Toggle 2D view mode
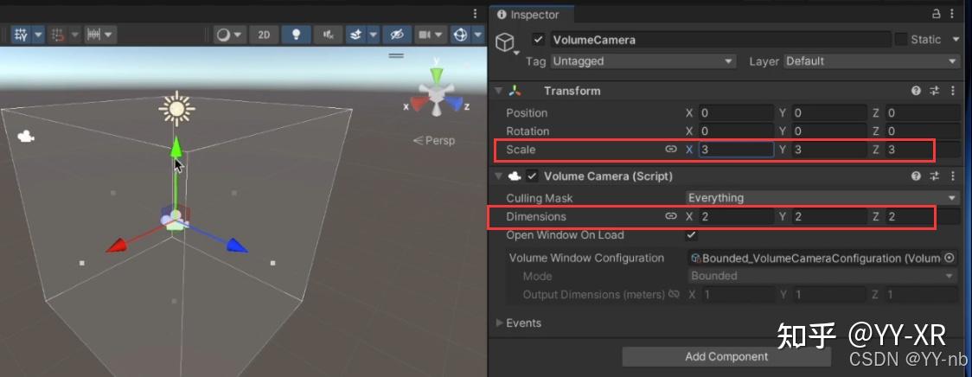Screen dimensions: 972x377 264,35
